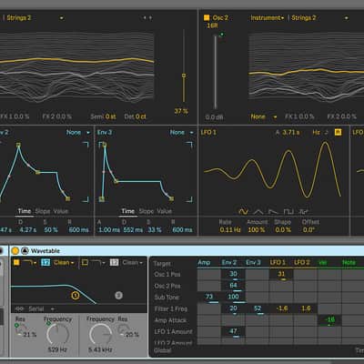Switch LFO 1 to note-synced rate
Screen dimensions: 364x364
(327, 132)
